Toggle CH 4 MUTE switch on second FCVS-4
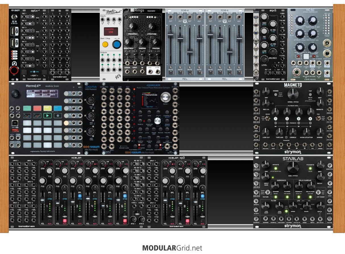The image size is (345, 254). coord(239,73)
